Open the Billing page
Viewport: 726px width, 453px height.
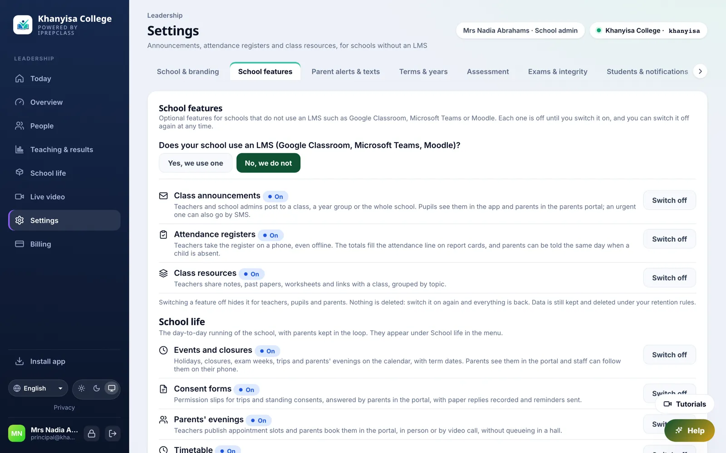[x=64, y=244]
